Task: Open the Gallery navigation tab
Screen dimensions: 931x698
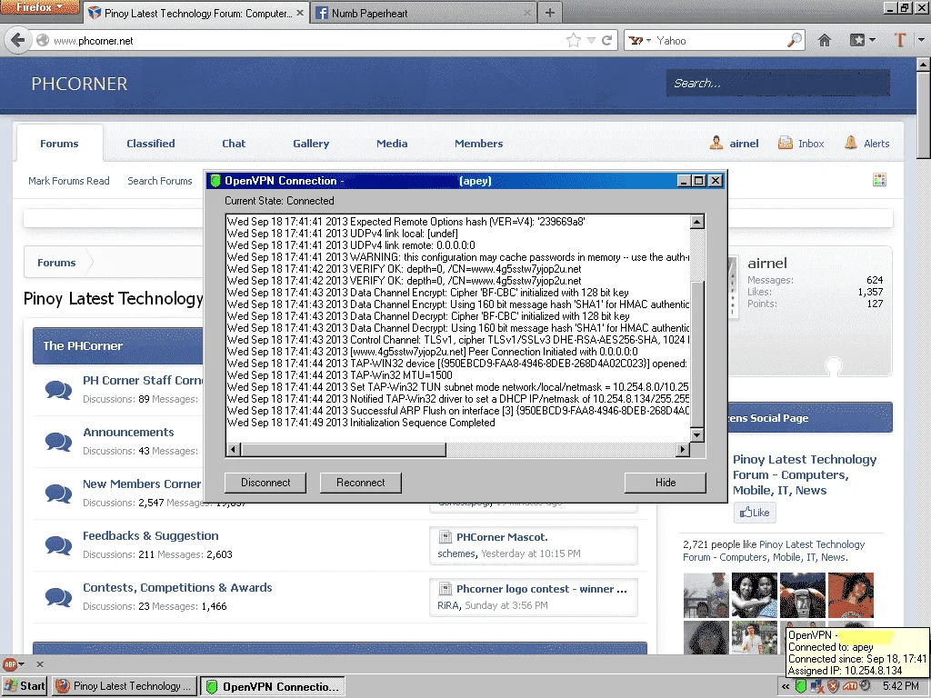Action: point(311,143)
